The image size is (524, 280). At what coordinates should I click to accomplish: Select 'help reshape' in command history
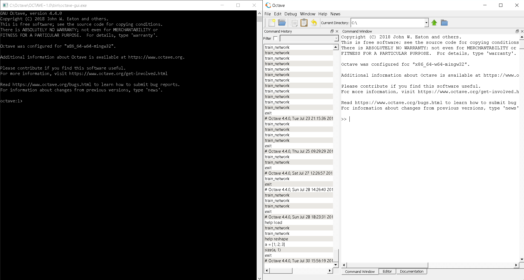[x=276, y=239]
